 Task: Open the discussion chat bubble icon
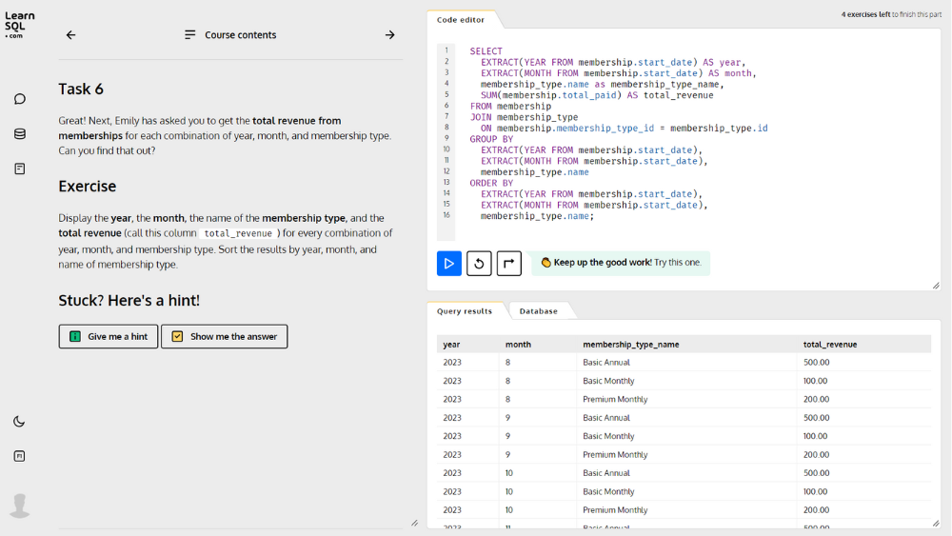19,99
